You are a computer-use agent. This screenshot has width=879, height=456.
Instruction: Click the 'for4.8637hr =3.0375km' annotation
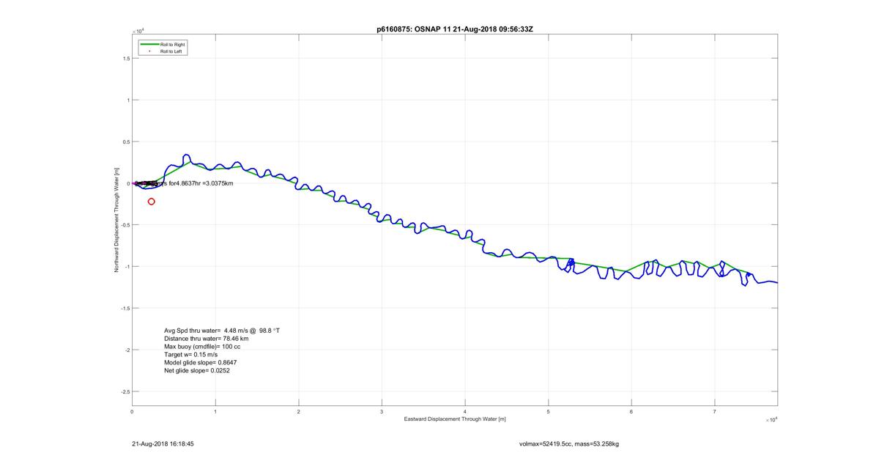click(201, 183)
